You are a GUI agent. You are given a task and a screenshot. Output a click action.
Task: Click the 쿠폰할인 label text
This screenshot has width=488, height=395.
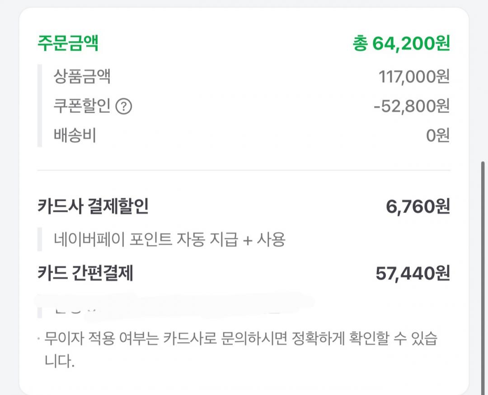click(82, 106)
